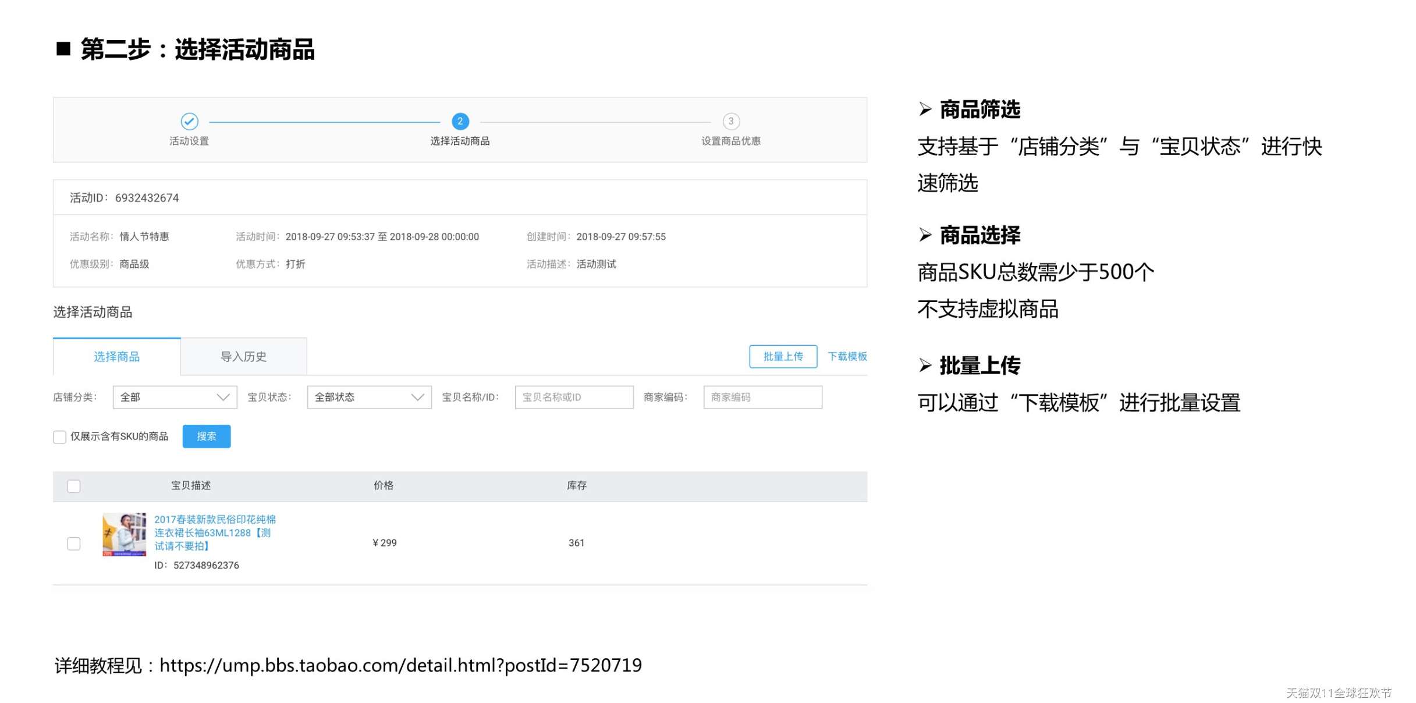Click the step 2 circle indicator
The image size is (1416, 703).
coord(460,121)
